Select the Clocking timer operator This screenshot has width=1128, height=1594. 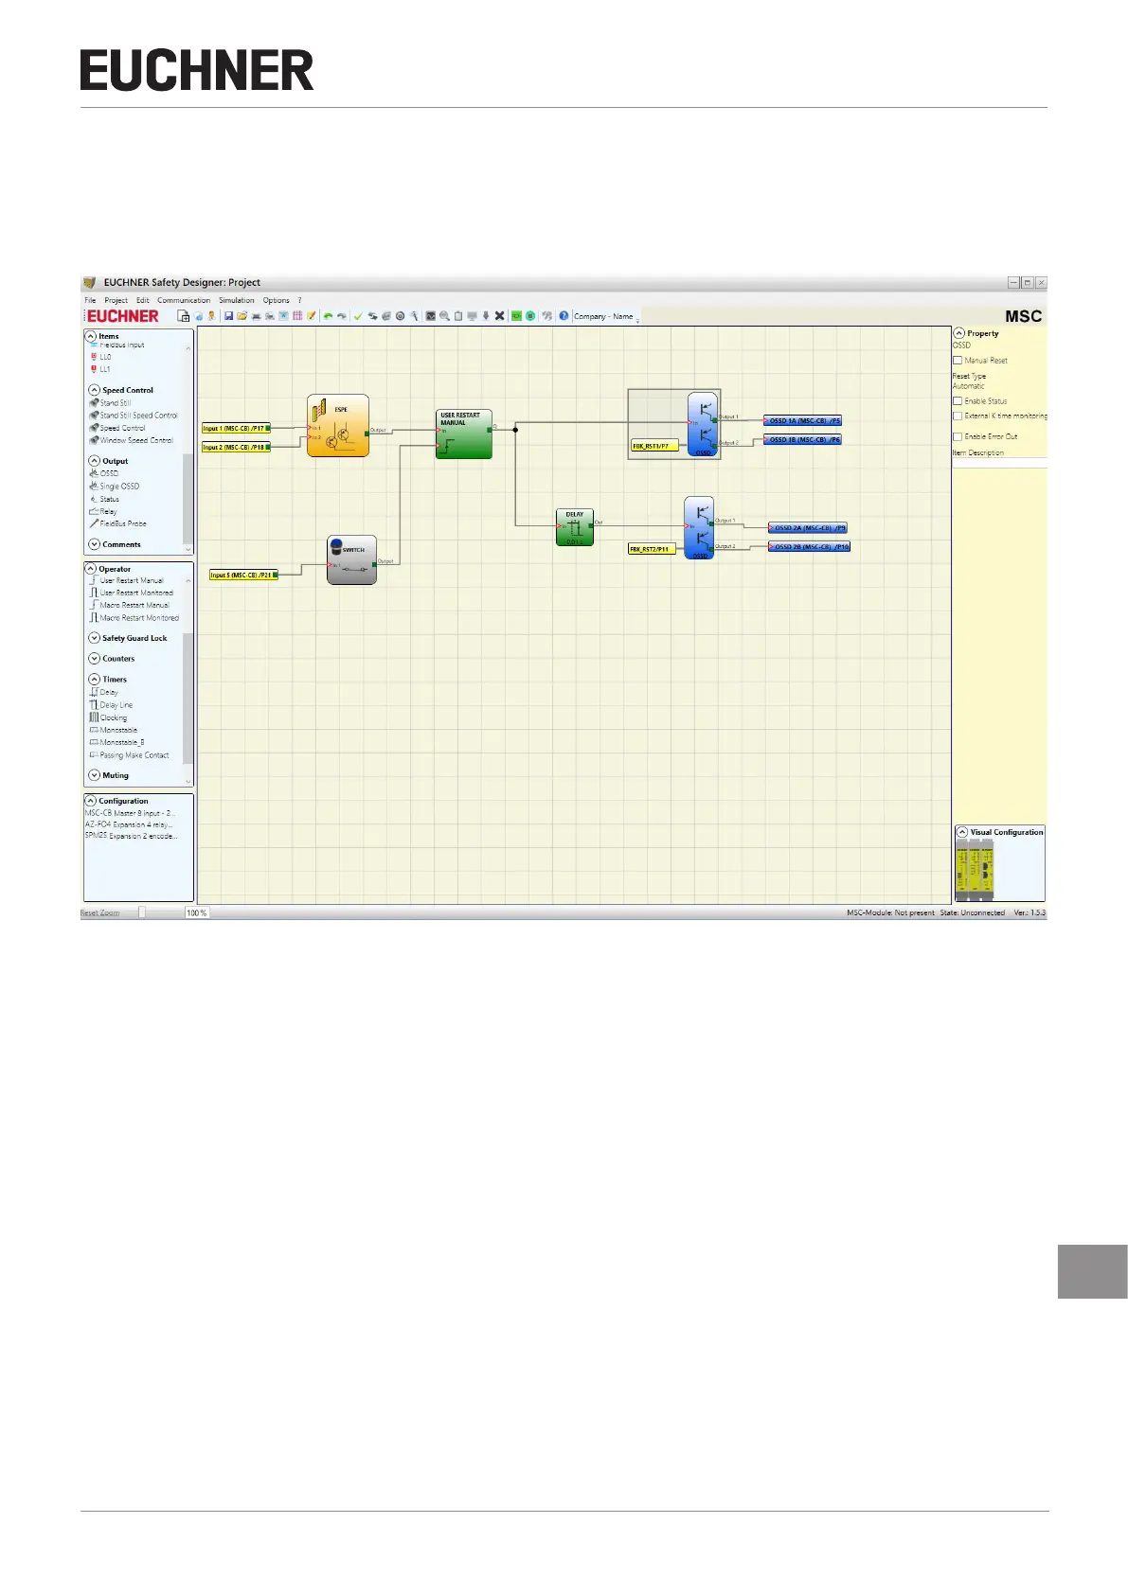[107, 717]
